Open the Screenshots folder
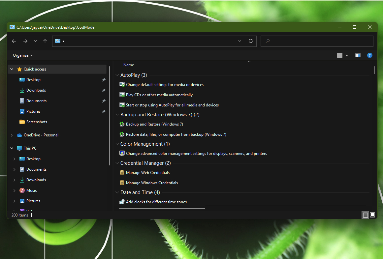This screenshot has height=259, width=383. (x=37, y=122)
